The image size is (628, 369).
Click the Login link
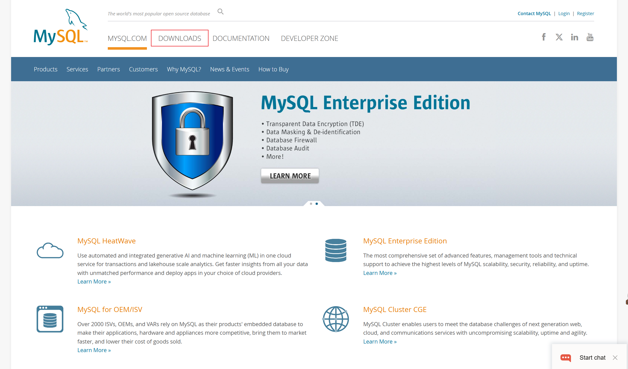[x=564, y=13]
